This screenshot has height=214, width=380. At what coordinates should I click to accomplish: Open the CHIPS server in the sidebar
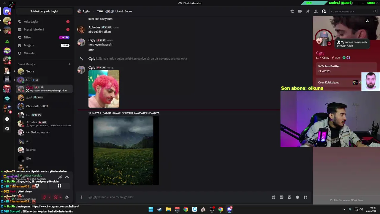tap(7, 51)
